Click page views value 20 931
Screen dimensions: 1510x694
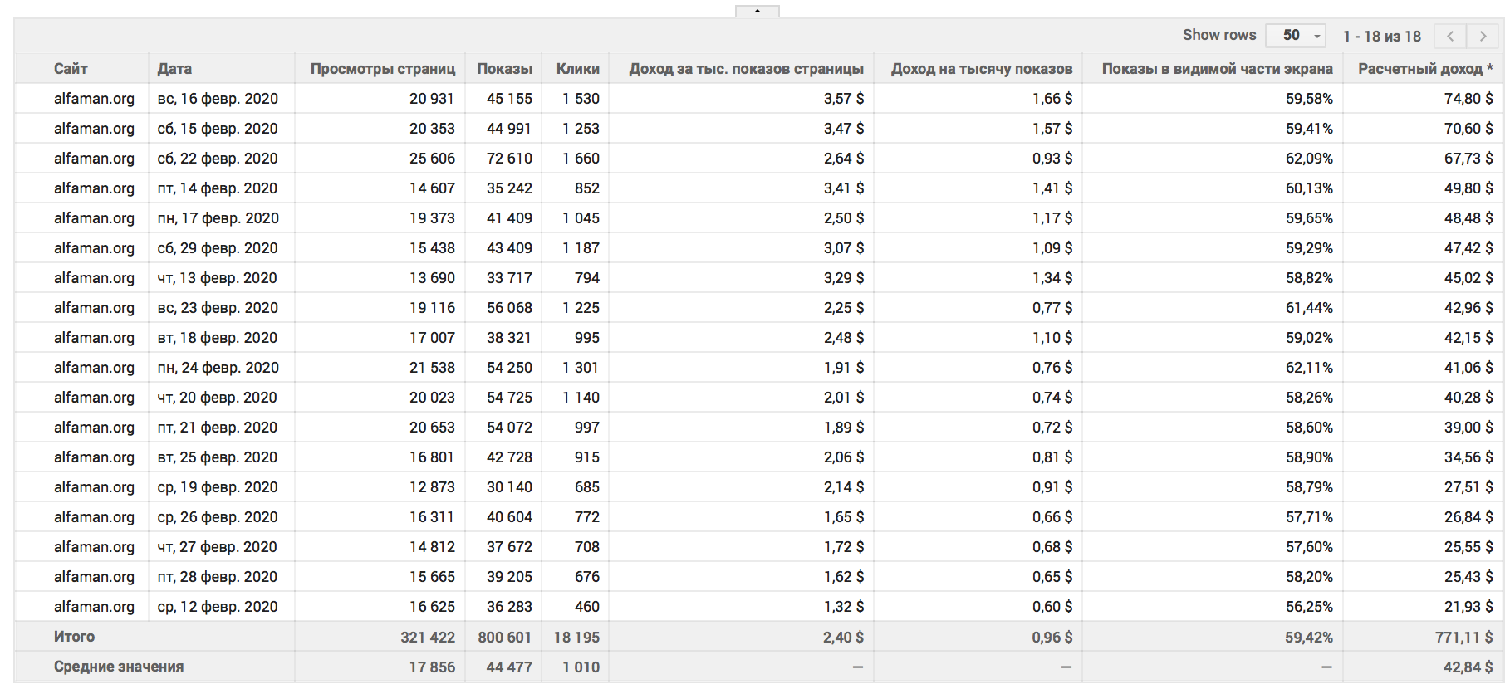pos(432,99)
